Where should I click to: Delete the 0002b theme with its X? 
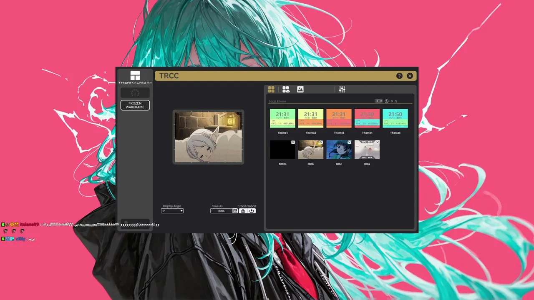coord(293,142)
